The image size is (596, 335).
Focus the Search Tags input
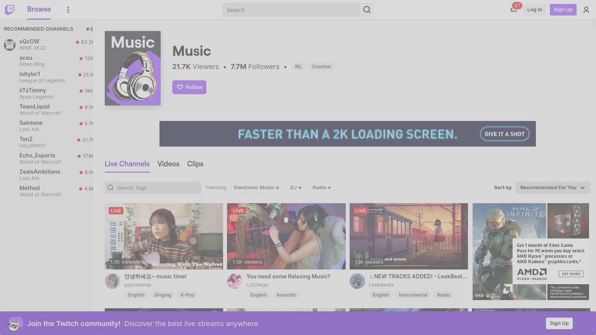[153, 188]
